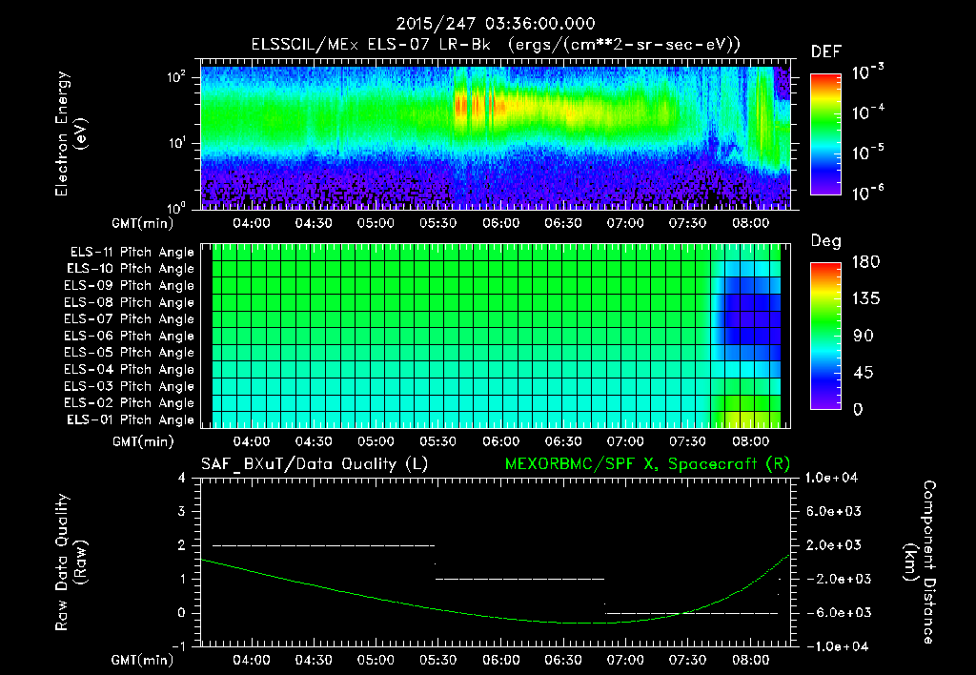This screenshot has height=675, width=976.
Task: Select the ELS-07 Pitch Angle row label
Action: point(130,319)
